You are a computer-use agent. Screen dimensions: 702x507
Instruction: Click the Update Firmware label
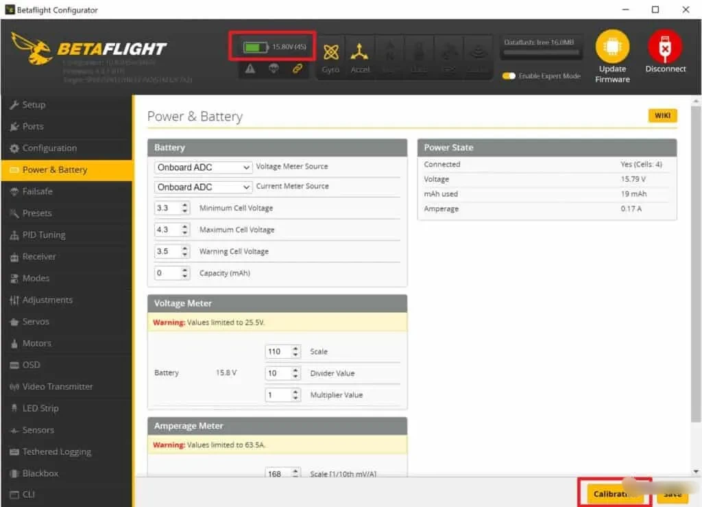pyautogui.click(x=612, y=74)
